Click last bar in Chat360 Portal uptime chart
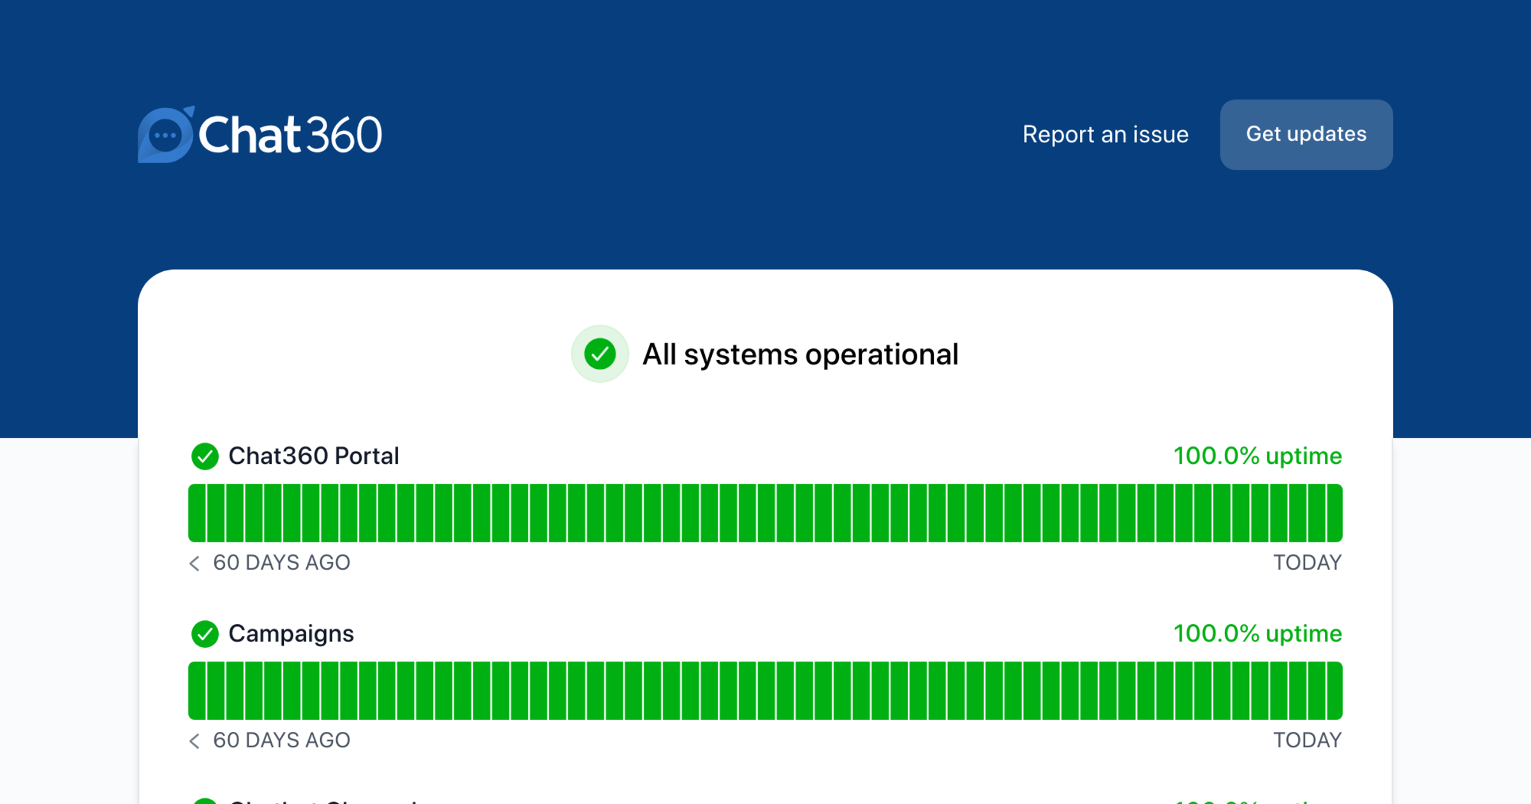The image size is (1531, 804). (x=1335, y=513)
